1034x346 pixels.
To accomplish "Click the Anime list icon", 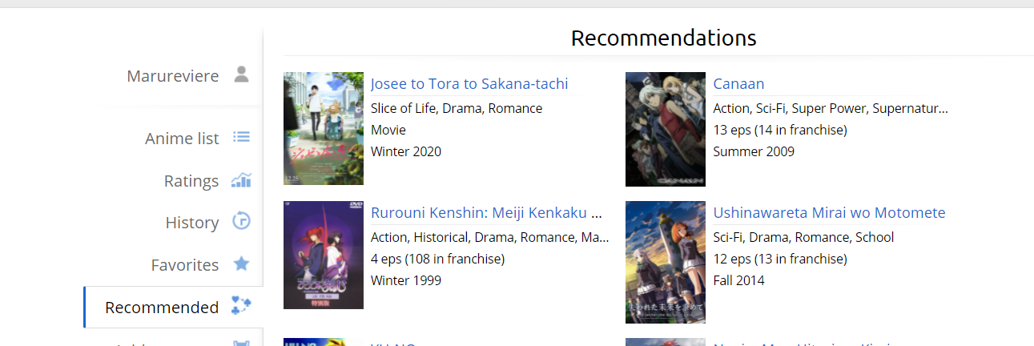I will pyautogui.click(x=241, y=138).
